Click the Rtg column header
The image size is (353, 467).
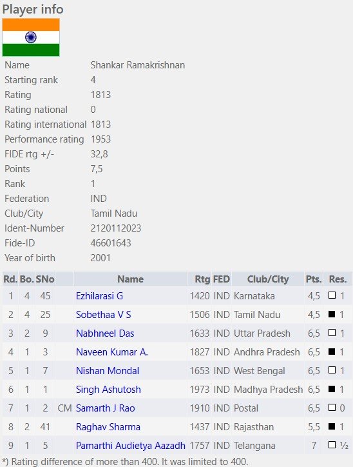[x=202, y=279]
